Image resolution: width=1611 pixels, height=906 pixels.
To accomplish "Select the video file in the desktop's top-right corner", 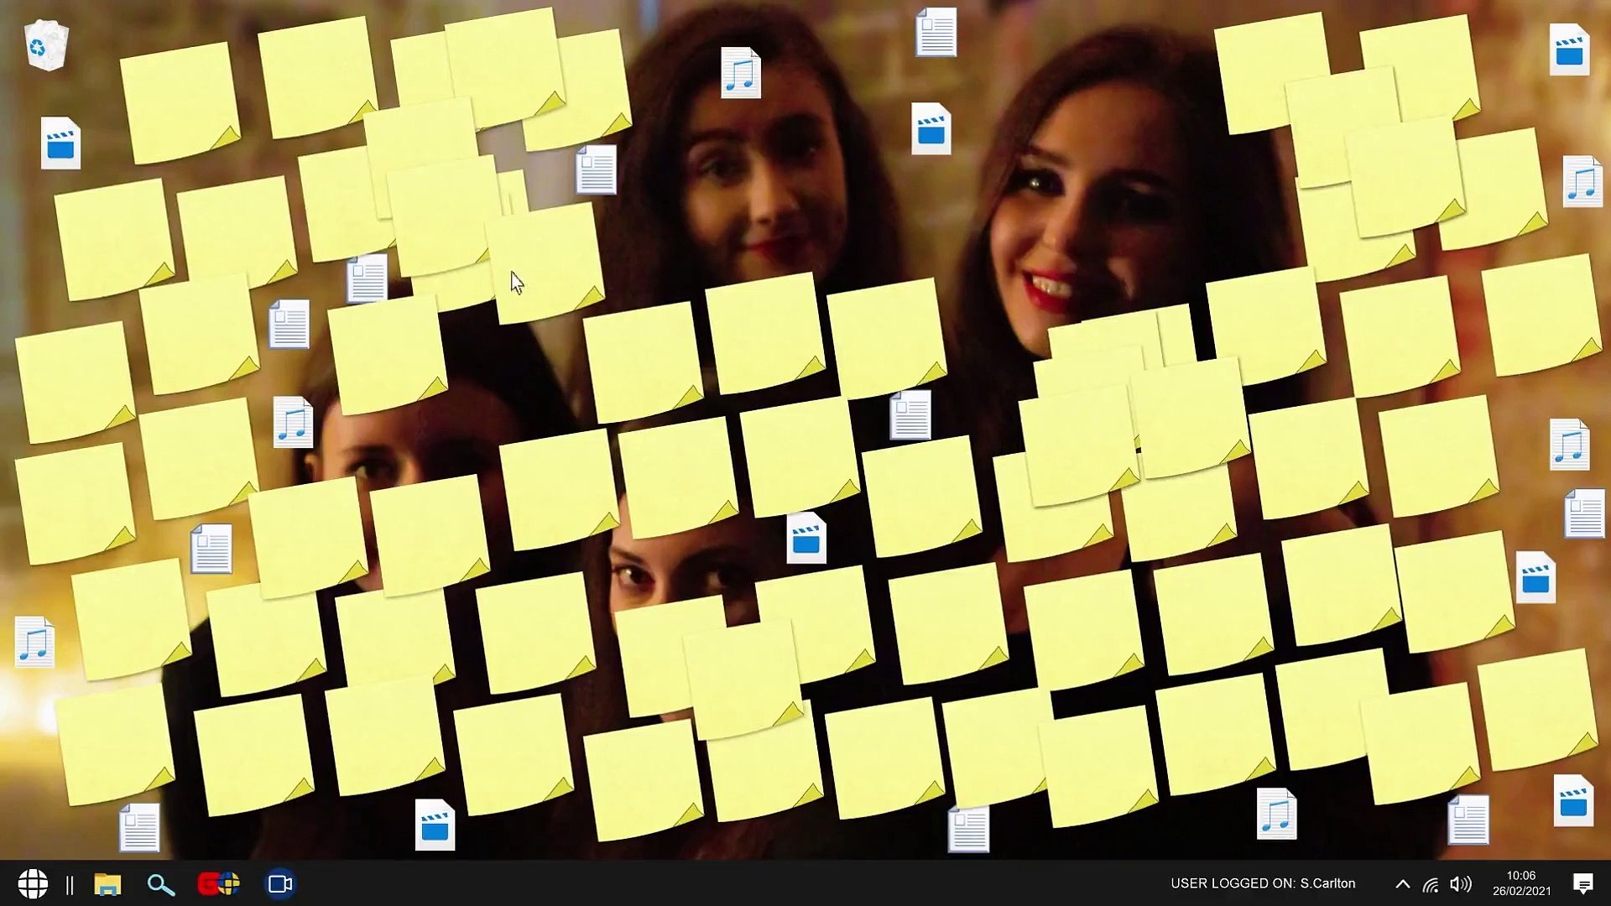I will pos(1568,50).
